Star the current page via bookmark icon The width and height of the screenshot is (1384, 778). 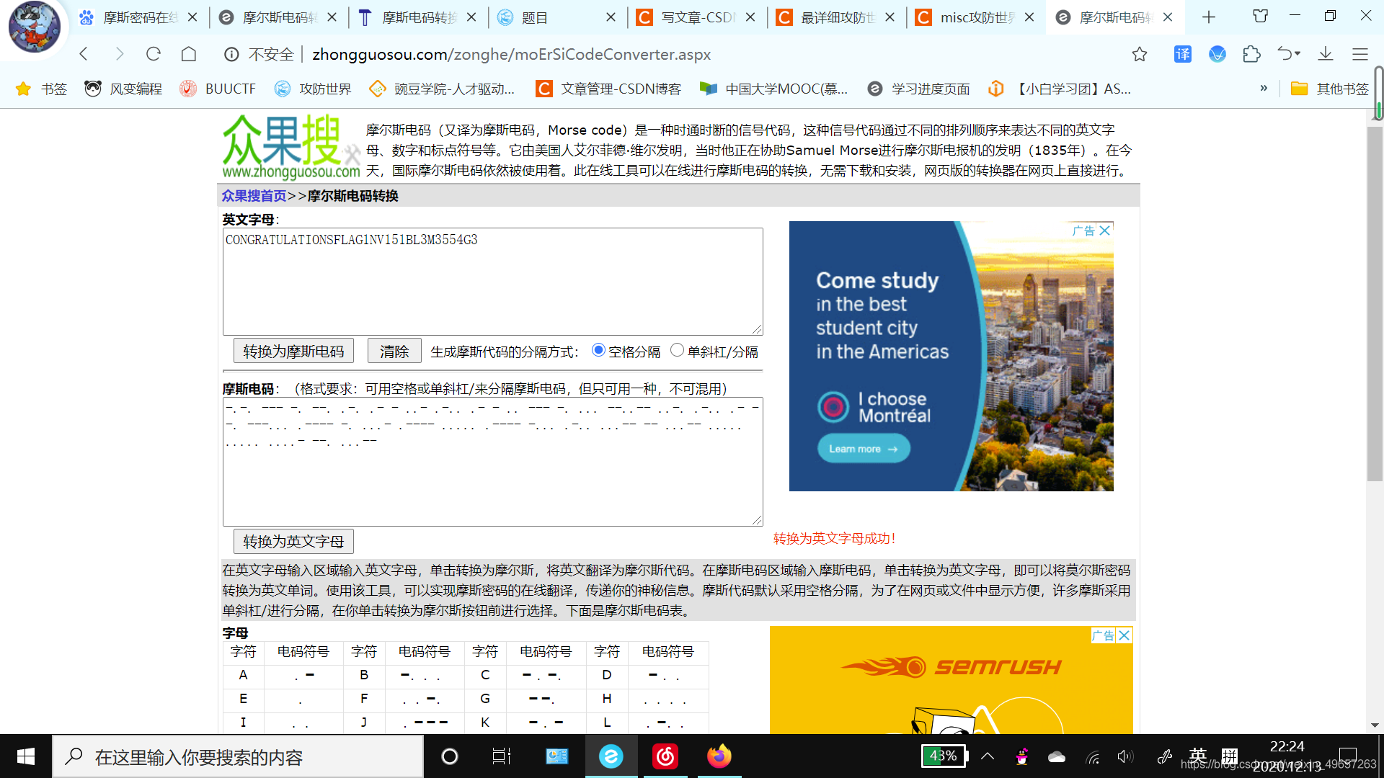[x=1139, y=54]
